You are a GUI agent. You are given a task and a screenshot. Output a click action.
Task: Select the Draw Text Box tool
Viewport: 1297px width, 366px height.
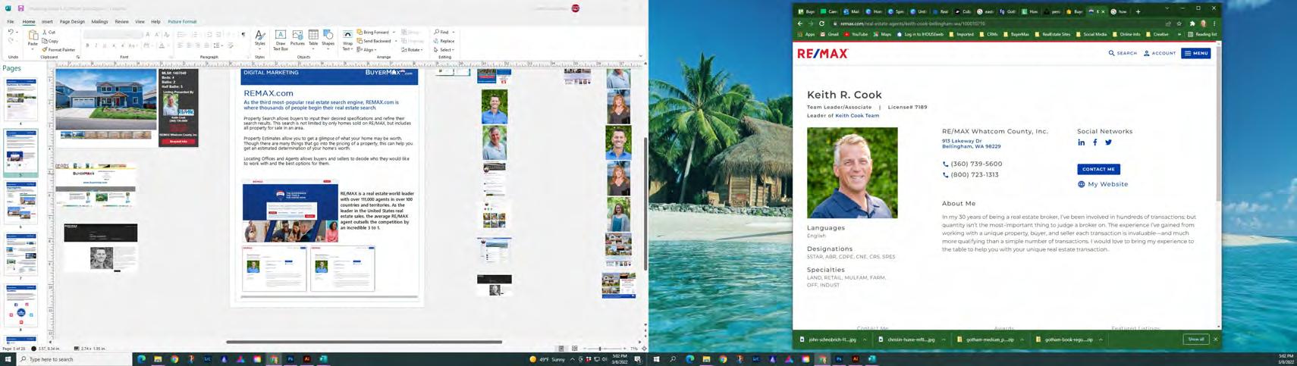pyautogui.click(x=280, y=40)
